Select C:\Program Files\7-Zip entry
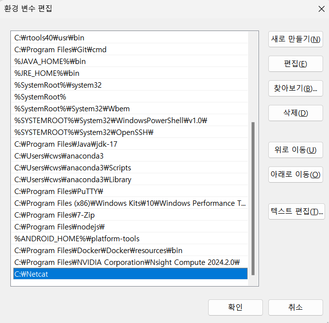This screenshot has height=323, width=329. (129, 215)
